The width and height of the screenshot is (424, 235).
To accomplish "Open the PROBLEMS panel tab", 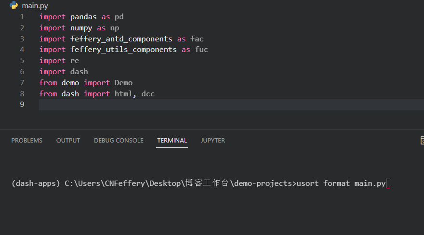I will (x=27, y=141).
